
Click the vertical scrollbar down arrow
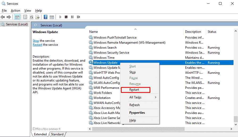[x=236, y=125]
